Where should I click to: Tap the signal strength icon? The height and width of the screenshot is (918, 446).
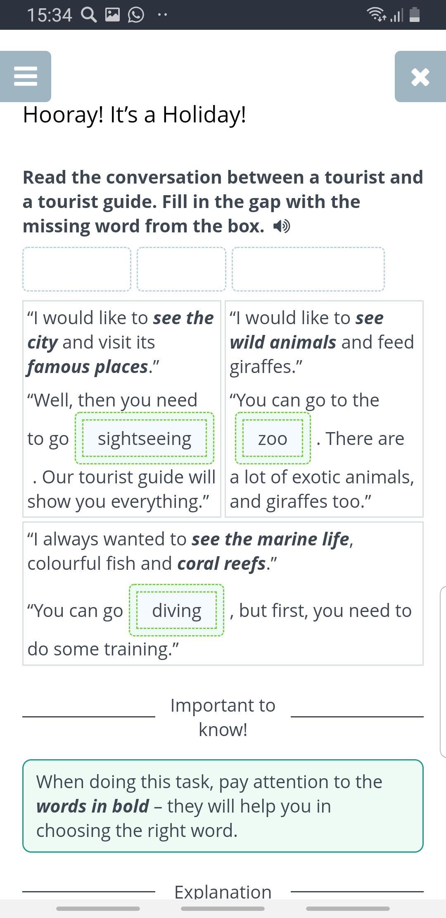(x=397, y=15)
